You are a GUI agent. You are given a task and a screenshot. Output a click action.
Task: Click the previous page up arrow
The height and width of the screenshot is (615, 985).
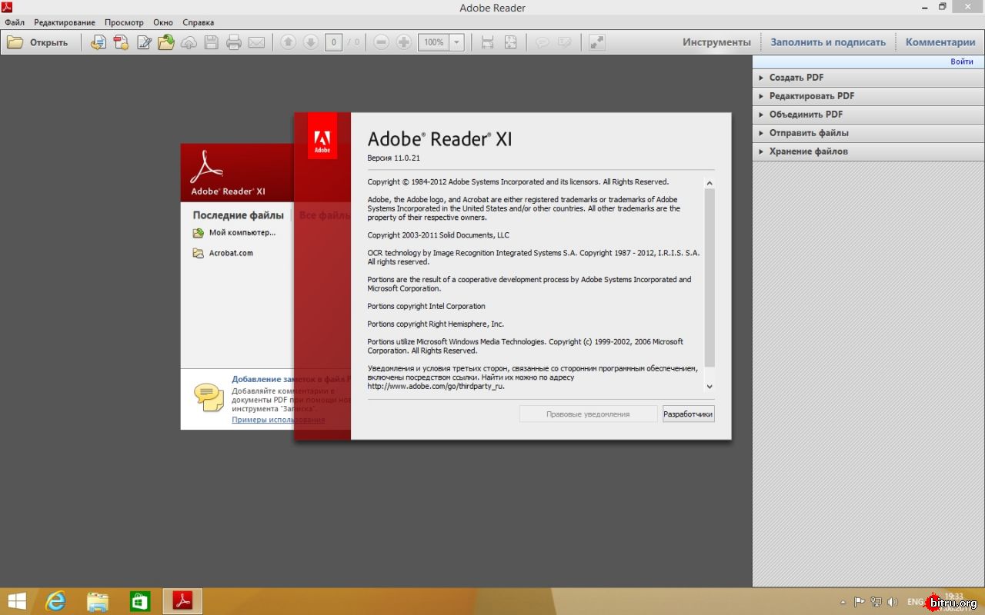point(288,42)
